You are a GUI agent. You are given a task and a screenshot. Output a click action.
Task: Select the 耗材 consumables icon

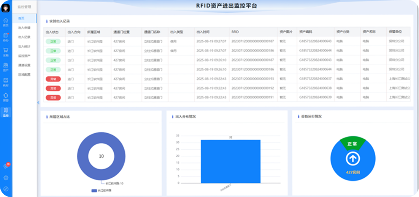(6, 81)
